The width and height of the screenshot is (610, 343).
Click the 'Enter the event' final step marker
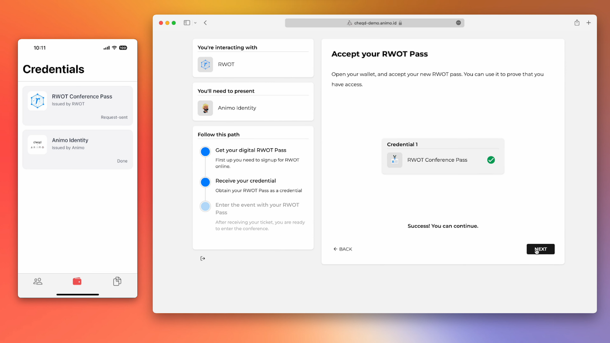click(205, 206)
